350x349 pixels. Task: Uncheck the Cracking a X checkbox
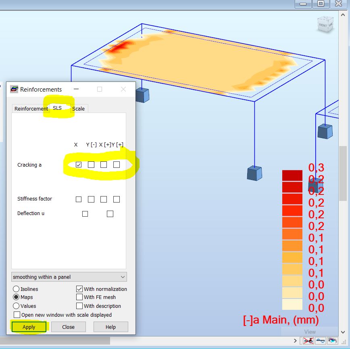(x=79, y=164)
